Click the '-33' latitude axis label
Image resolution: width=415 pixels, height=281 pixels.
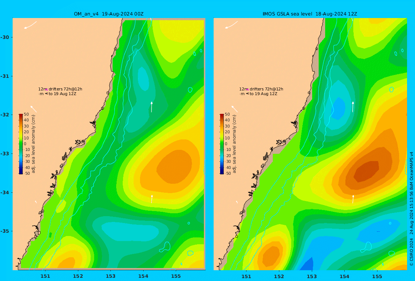[x=5, y=153]
